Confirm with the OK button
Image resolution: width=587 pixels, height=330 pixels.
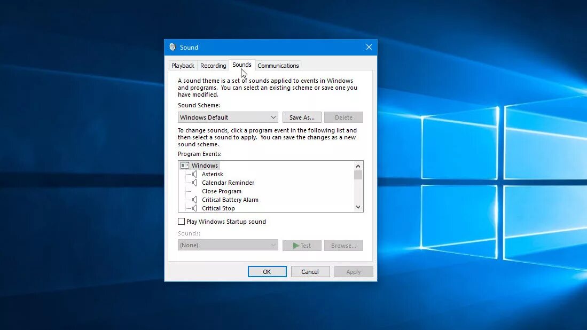point(267,272)
